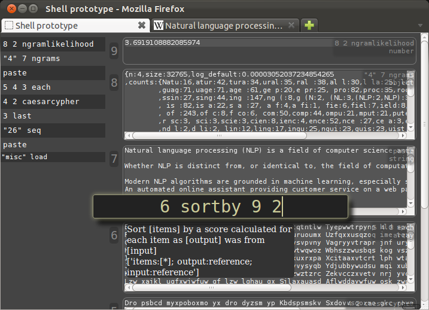
Task: Click the '8 2 ngramlikelihood number' result label
Action: [374, 47]
